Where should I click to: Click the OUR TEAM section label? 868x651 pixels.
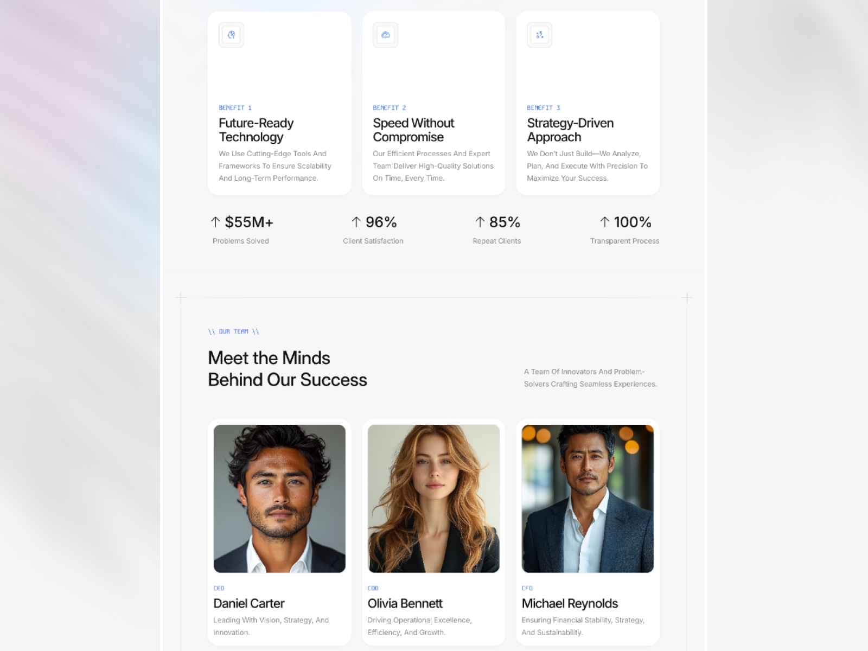coord(233,331)
